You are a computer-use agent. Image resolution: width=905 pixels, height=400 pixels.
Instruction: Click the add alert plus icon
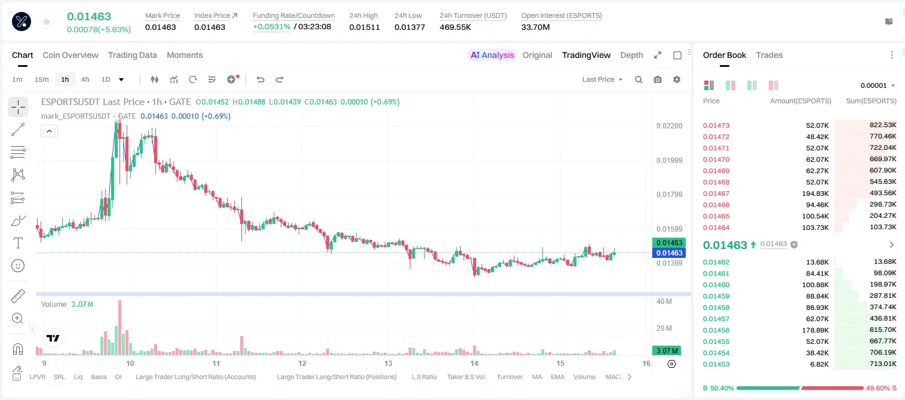point(232,79)
